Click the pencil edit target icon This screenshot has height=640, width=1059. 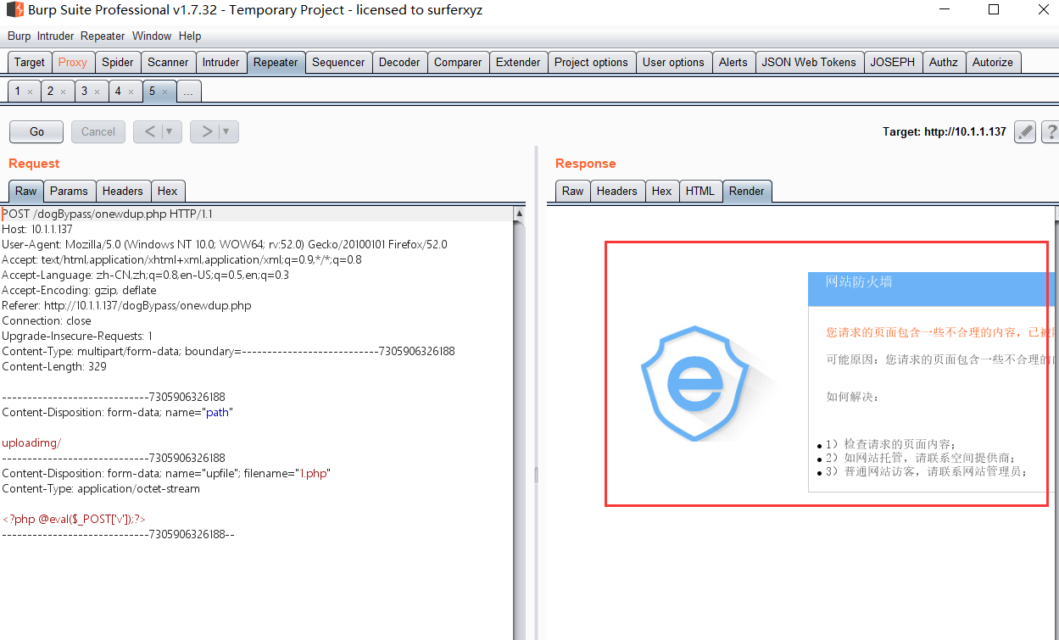click(1025, 132)
